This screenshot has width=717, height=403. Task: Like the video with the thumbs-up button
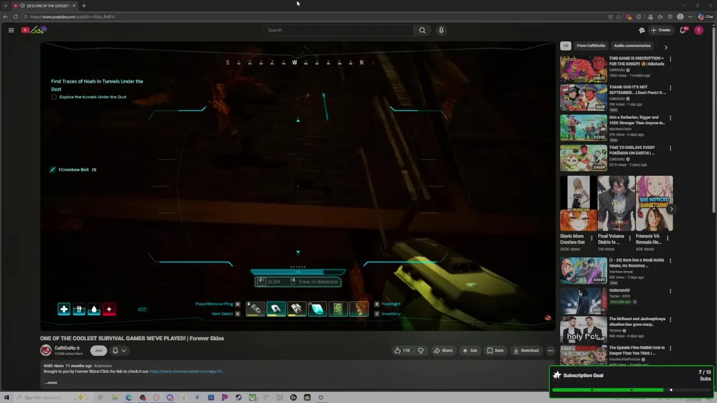pos(402,350)
